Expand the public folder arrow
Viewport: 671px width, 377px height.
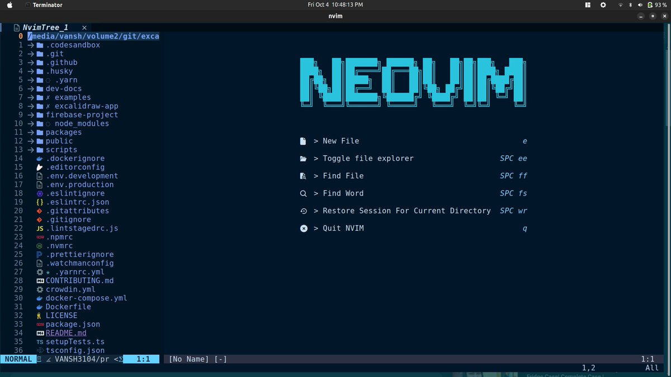click(31, 141)
